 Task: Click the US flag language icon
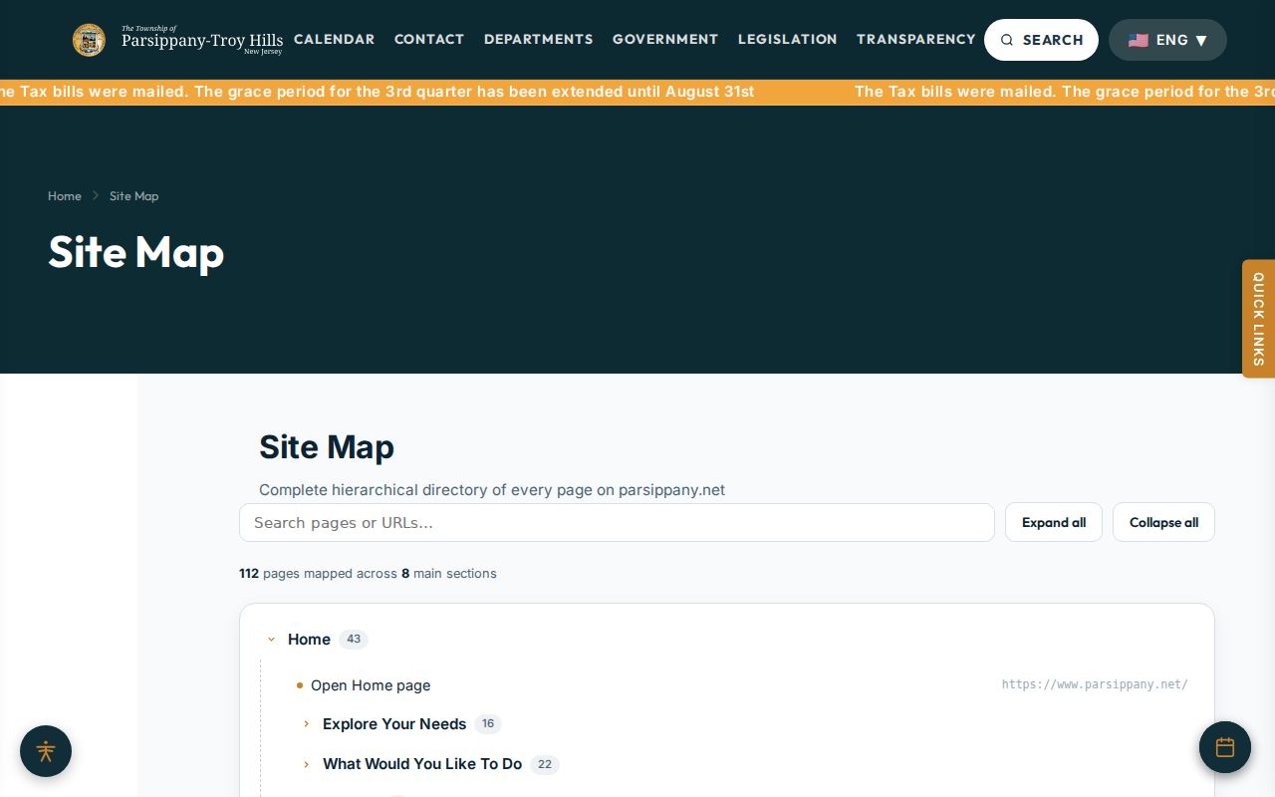tap(1139, 40)
